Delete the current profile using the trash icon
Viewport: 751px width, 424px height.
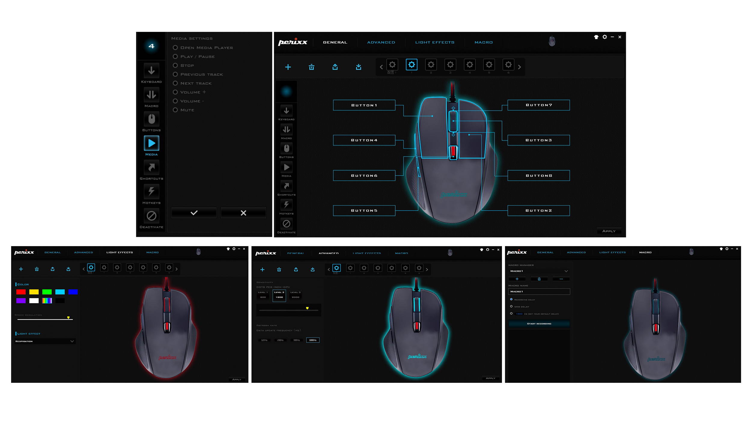click(312, 67)
